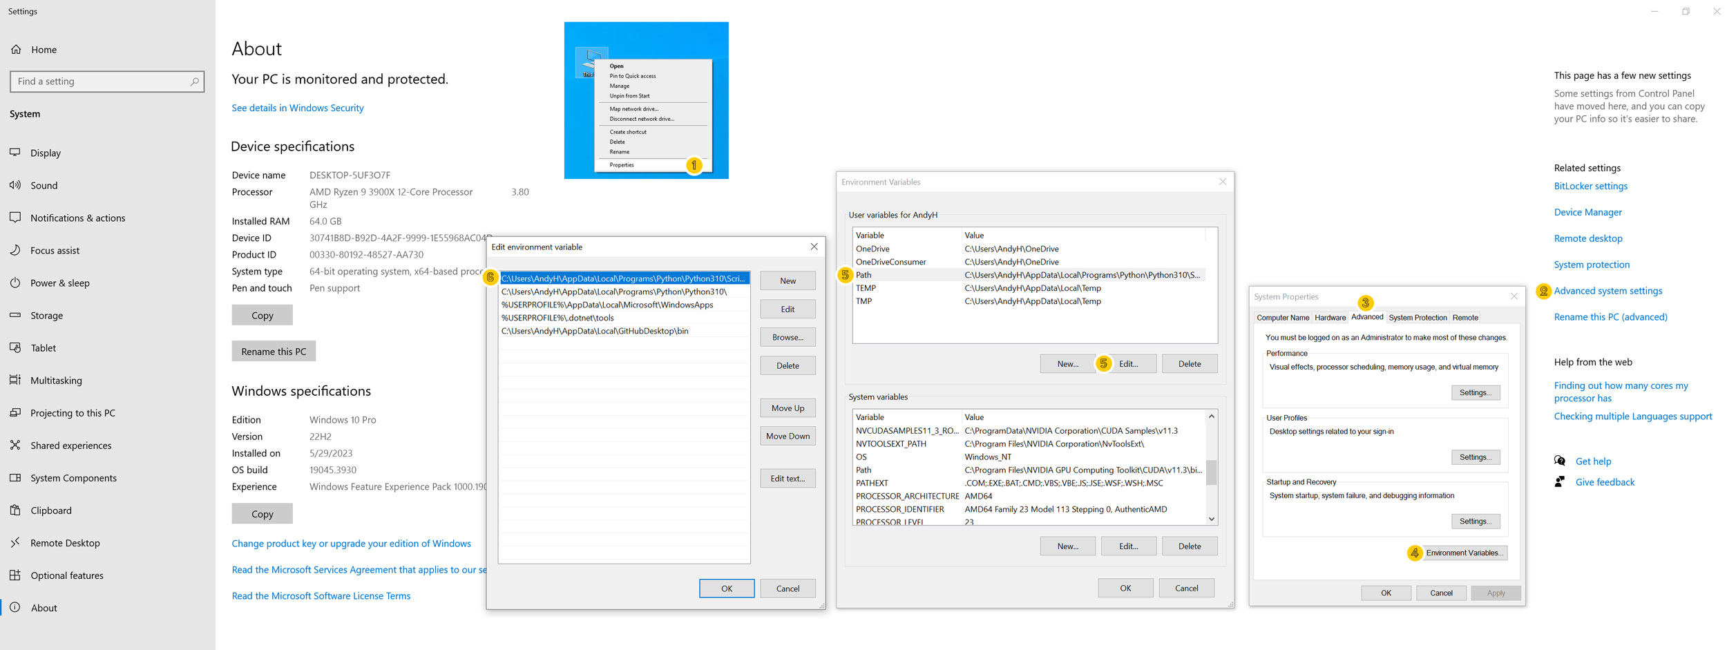Open Sound settings icon in sidebar
Screen dimensions: 1727x650
tap(15, 185)
